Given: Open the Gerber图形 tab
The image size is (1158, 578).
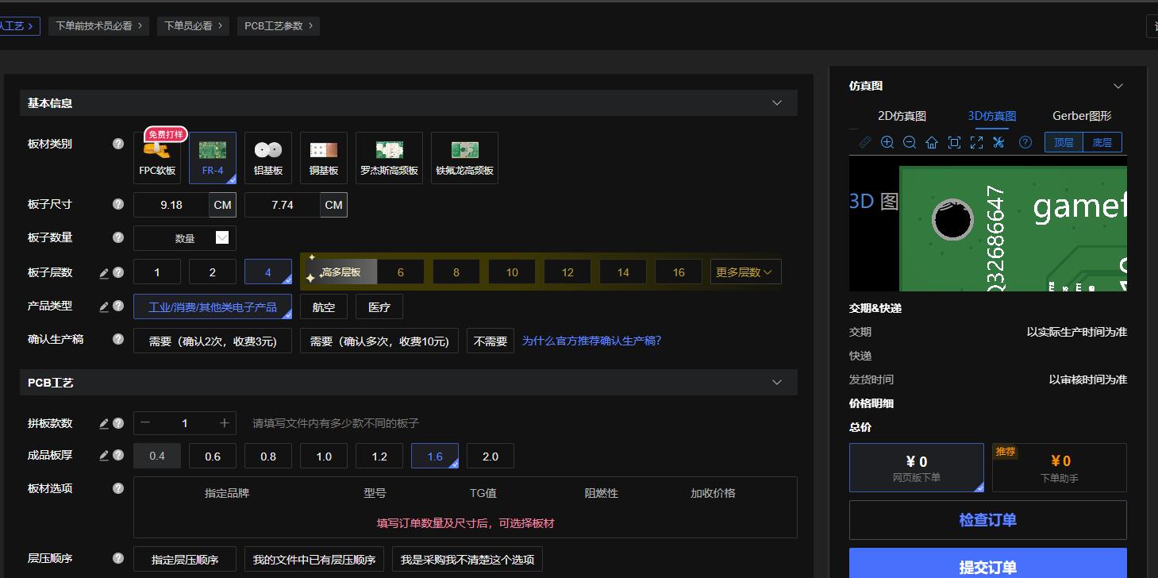Looking at the screenshot, I should tap(1081, 116).
